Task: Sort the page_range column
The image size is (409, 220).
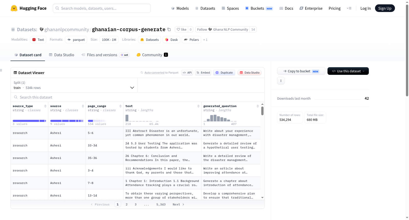Action: point(120,106)
